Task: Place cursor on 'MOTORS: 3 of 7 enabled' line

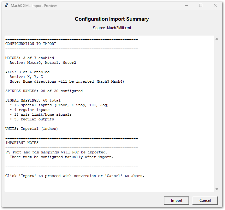Action: pos(30,58)
